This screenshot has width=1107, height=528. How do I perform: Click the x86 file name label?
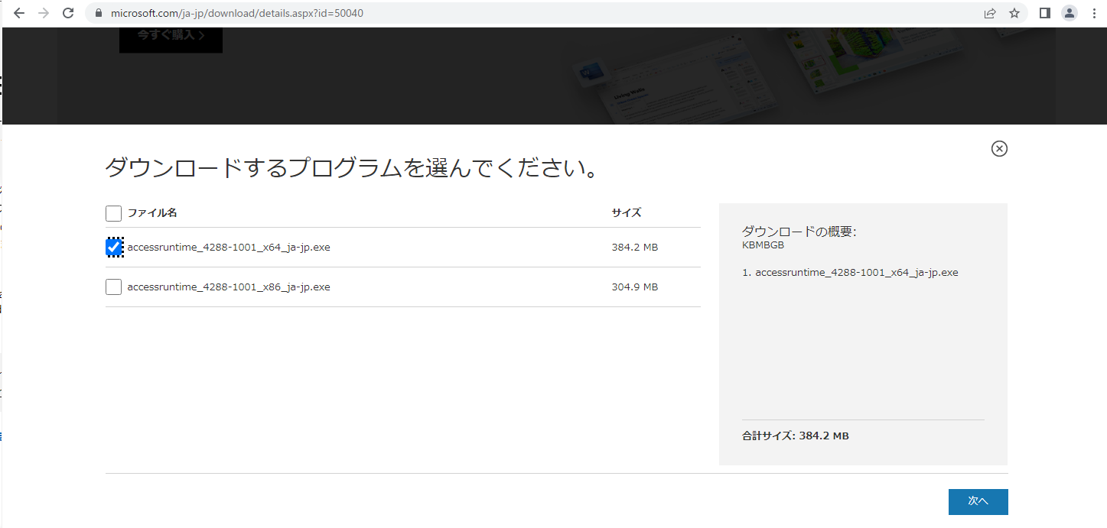229,287
